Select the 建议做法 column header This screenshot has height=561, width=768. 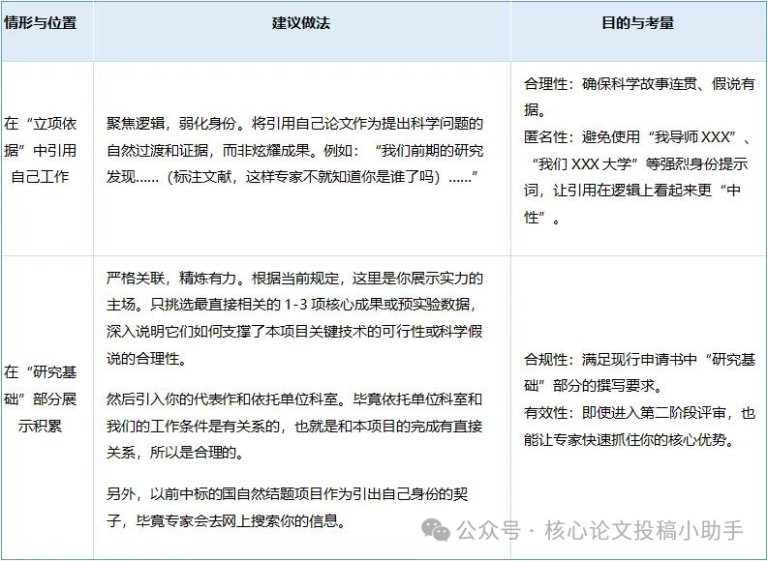point(300,22)
